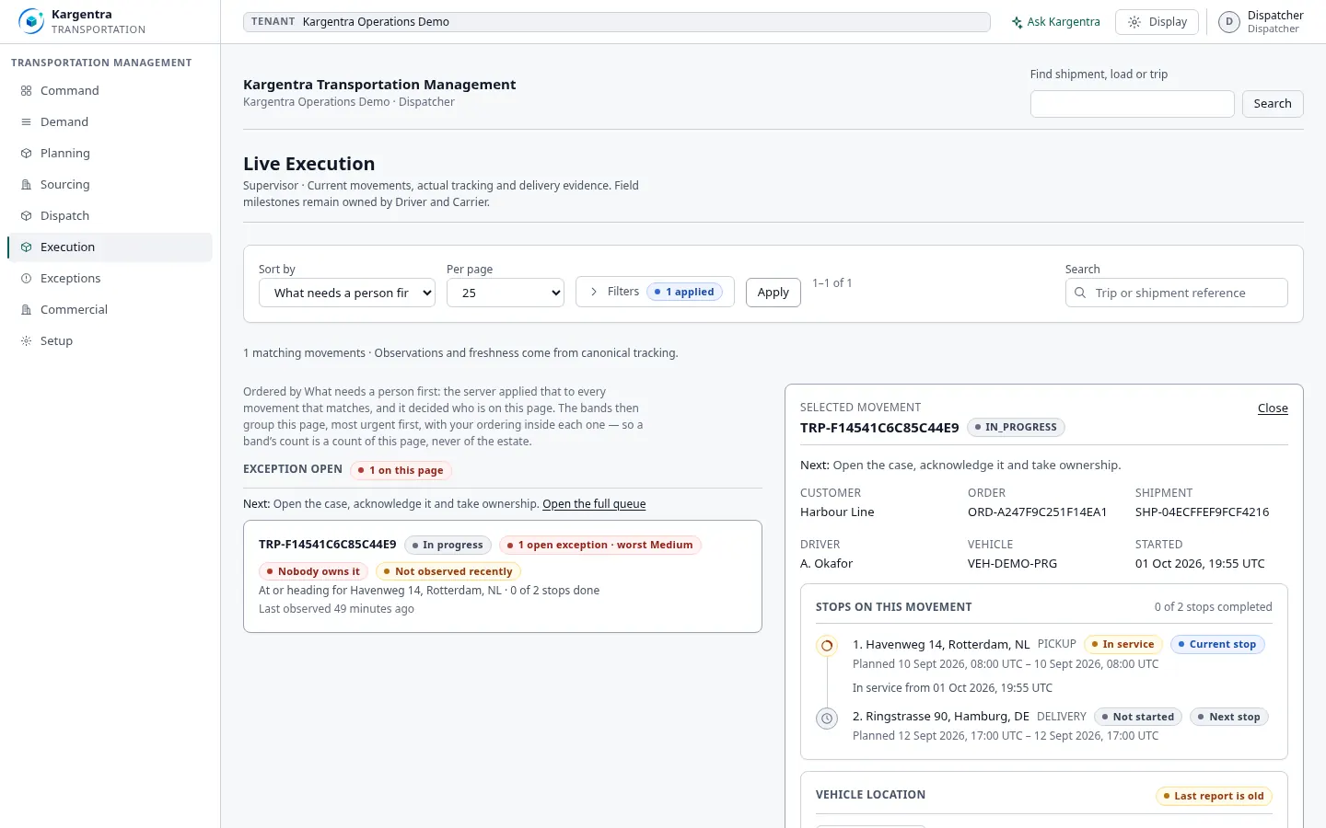Click the 'Last report is old' badge
This screenshot has height=828, width=1326.
(x=1214, y=797)
